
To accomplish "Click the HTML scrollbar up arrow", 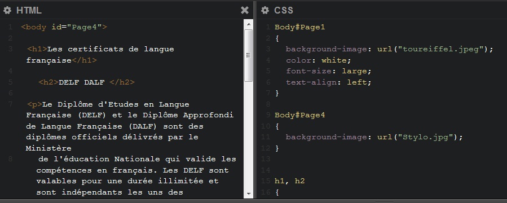I will pos(248,24).
